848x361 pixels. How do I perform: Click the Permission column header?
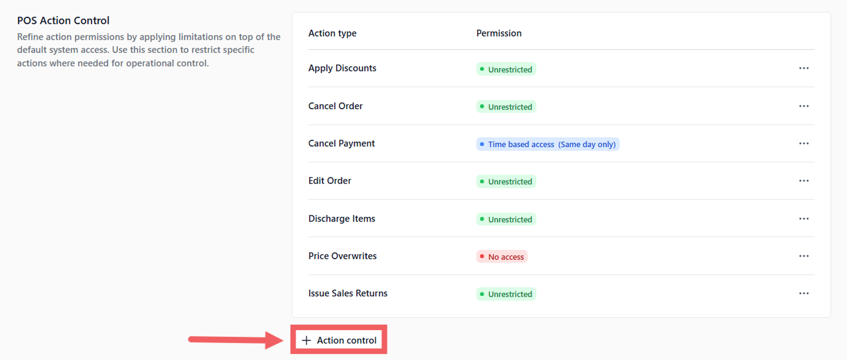click(x=499, y=33)
